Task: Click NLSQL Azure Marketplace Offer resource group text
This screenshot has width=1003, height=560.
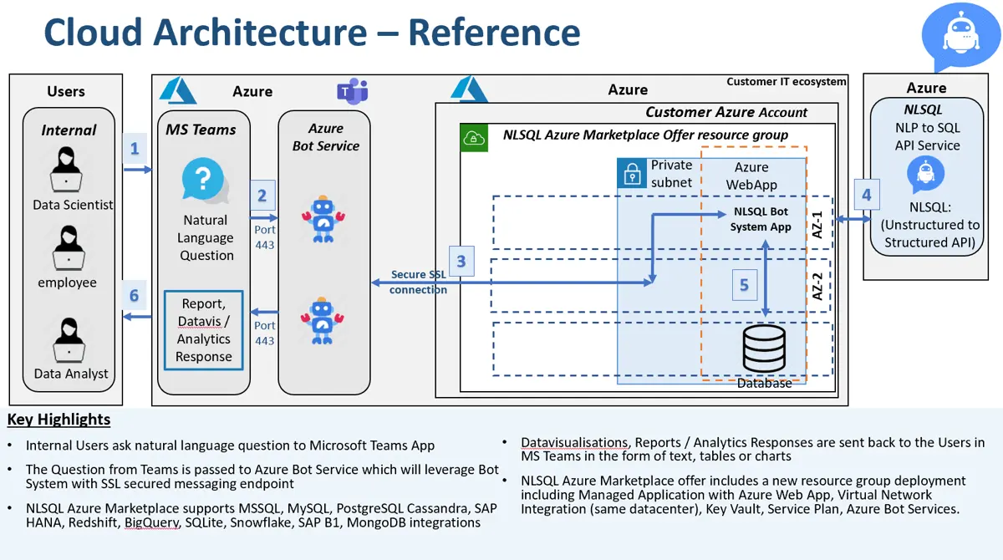Action: [645, 135]
